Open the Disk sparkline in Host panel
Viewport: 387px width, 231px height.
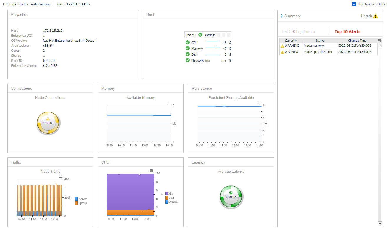pos(213,54)
